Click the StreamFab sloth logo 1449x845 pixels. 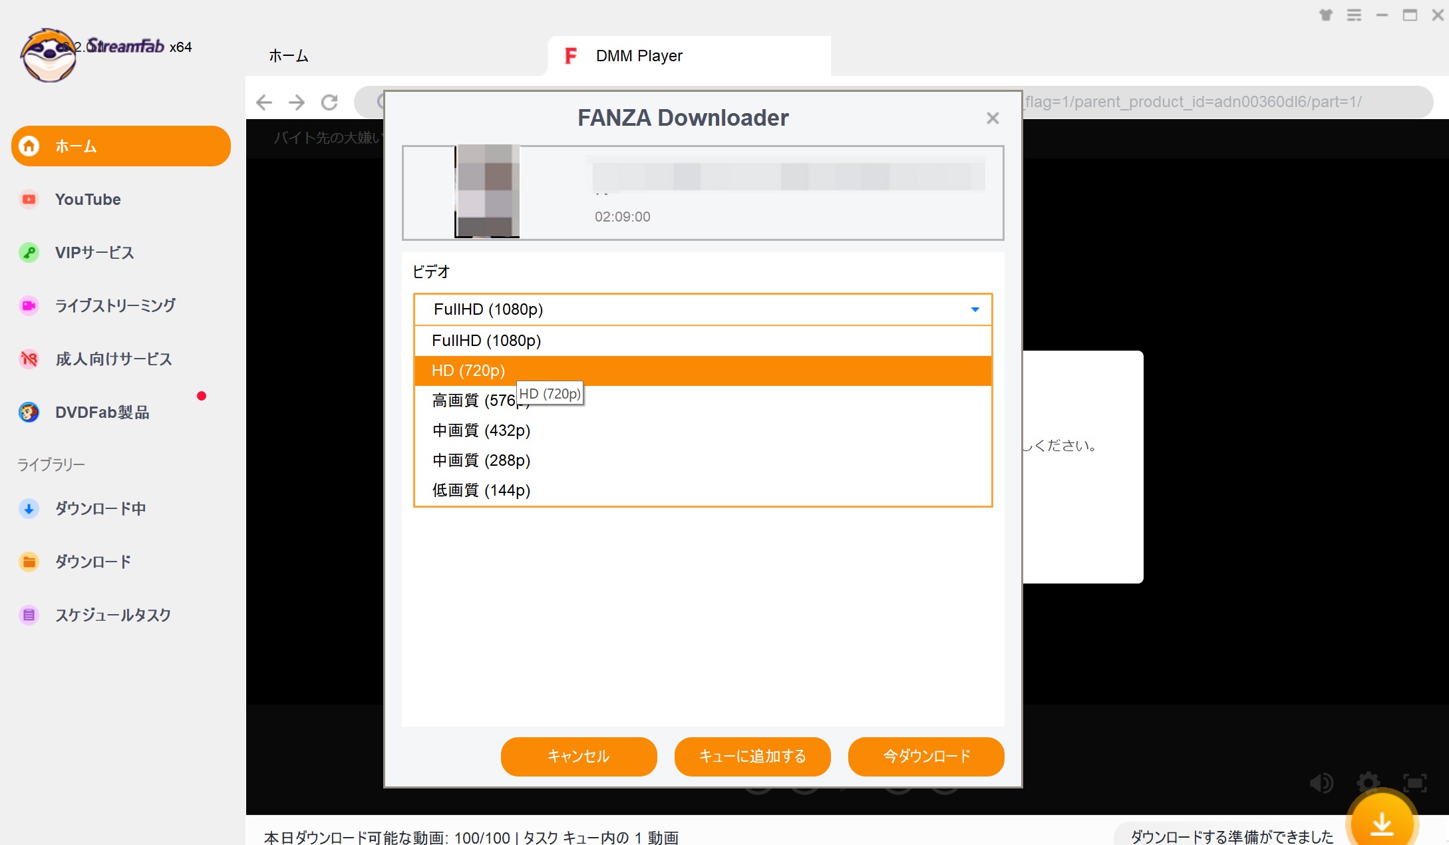click(49, 55)
